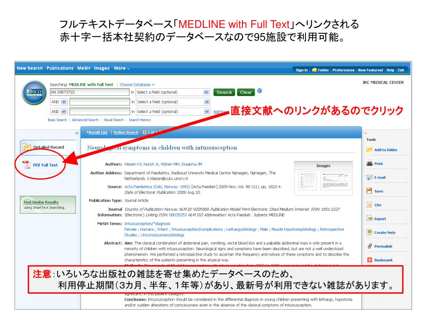
Task: Open Acta Paediatrica source link
Action: (x=157, y=187)
